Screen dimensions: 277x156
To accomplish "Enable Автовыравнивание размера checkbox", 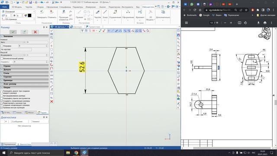I will [2, 96].
